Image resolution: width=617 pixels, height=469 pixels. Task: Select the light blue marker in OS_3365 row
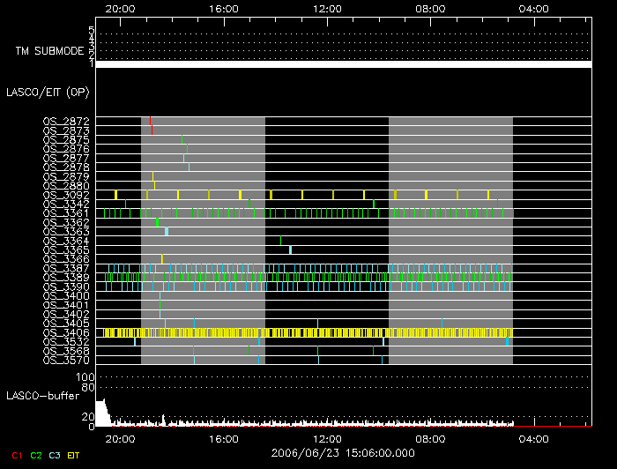point(290,249)
